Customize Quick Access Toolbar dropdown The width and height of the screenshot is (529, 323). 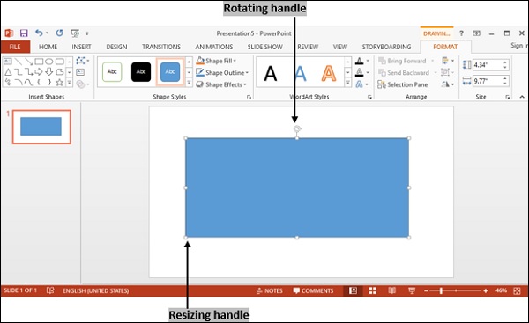[86, 33]
